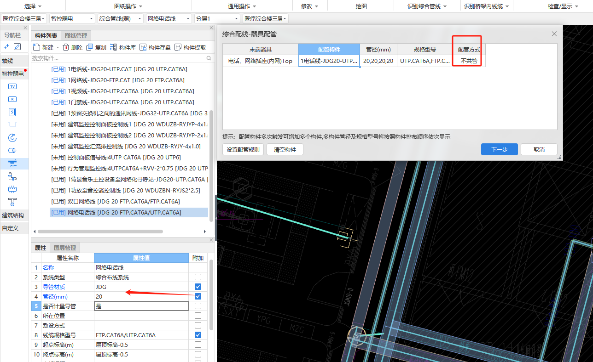
Task: Open the 选择 dropdown menu
Action: (33, 6)
